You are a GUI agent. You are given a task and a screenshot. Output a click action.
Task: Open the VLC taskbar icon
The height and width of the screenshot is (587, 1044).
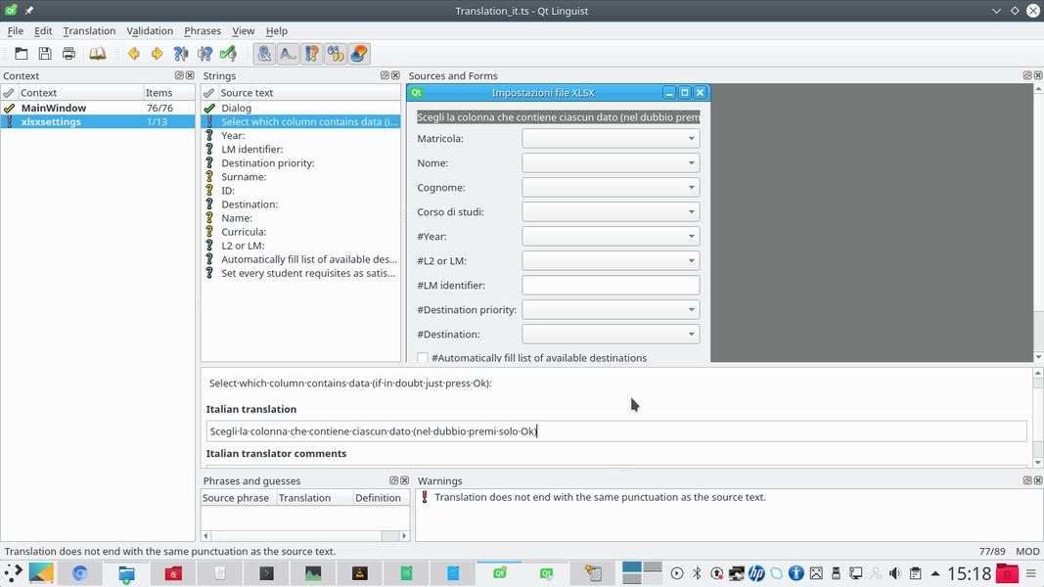click(359, 573)
